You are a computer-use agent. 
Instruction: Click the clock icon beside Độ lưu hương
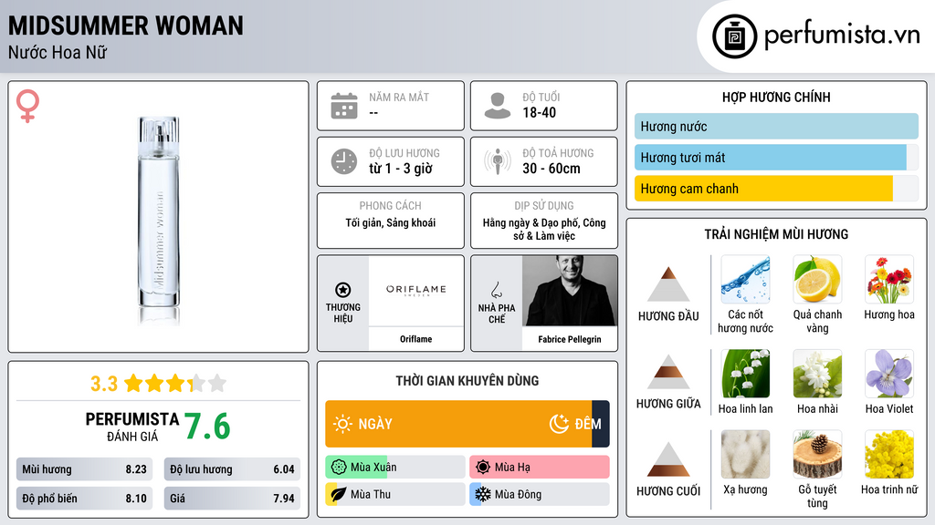pyautogui.click(x=344, y=161)
